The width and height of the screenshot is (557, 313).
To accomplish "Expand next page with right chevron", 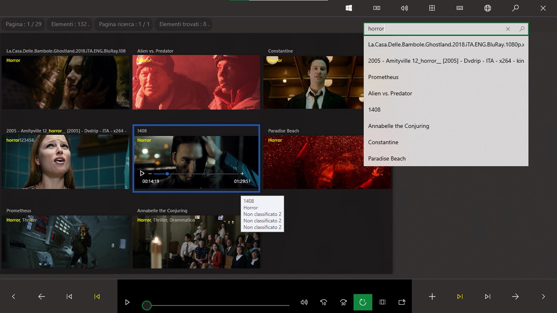I will pos(543,296).
